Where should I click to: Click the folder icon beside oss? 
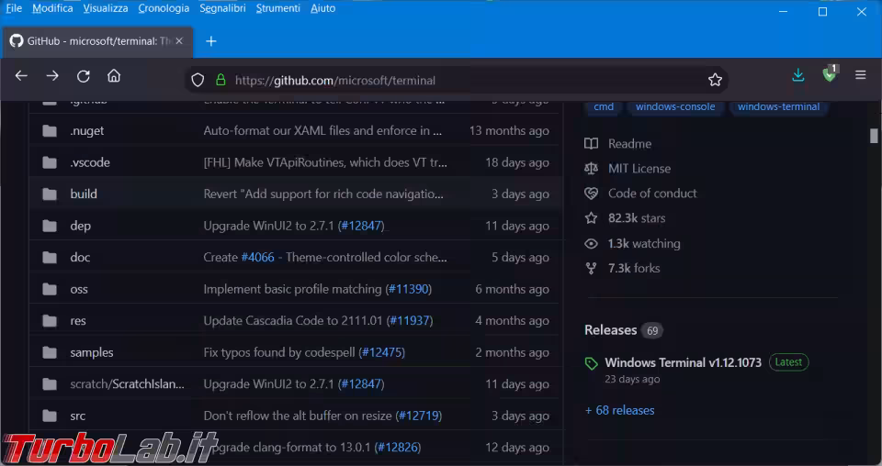pyautogui.click(x=50, y=289)
